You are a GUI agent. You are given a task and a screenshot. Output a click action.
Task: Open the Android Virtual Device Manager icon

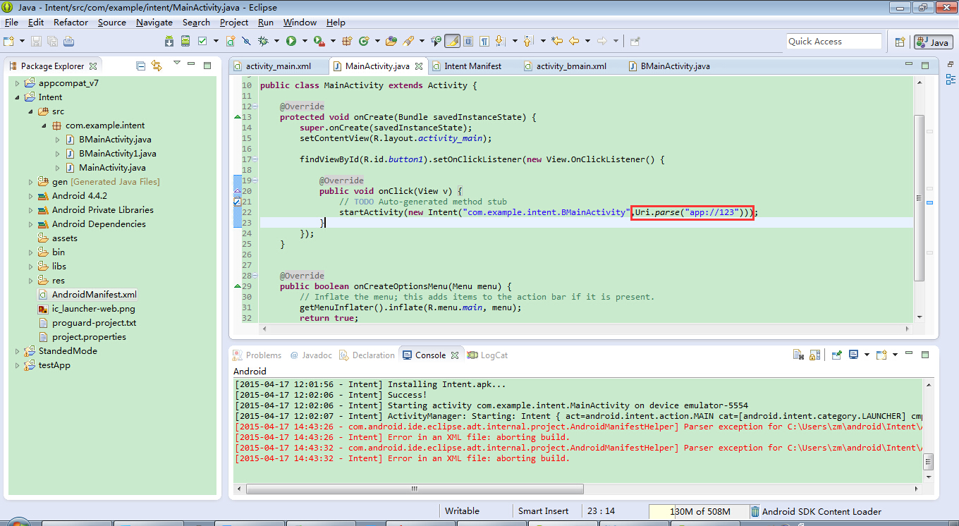tap(185, 41)
